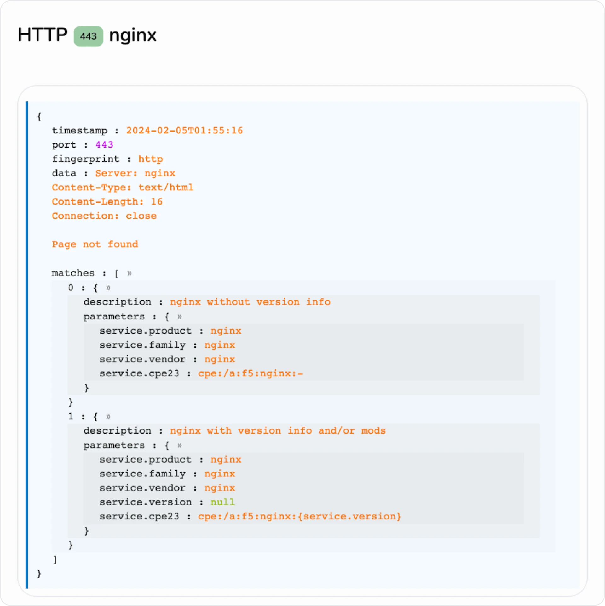Click the cpe:/a:f5:nginx:{service.version} value
Screen dimensions: 605x606
click(x=299, y=517)
